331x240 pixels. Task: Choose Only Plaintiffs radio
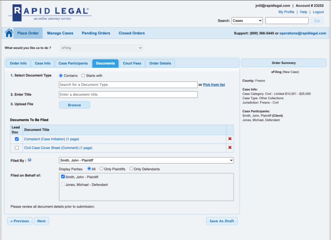(102, 168)
